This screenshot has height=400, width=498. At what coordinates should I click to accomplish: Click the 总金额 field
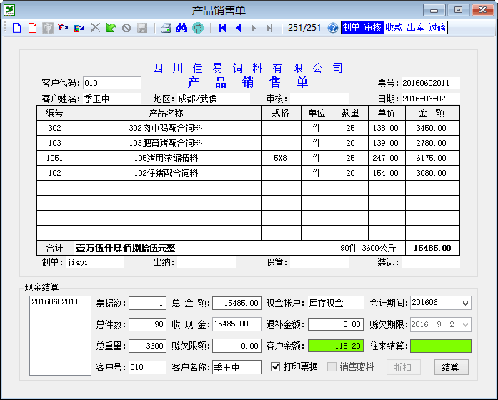[x=236, y=303]
